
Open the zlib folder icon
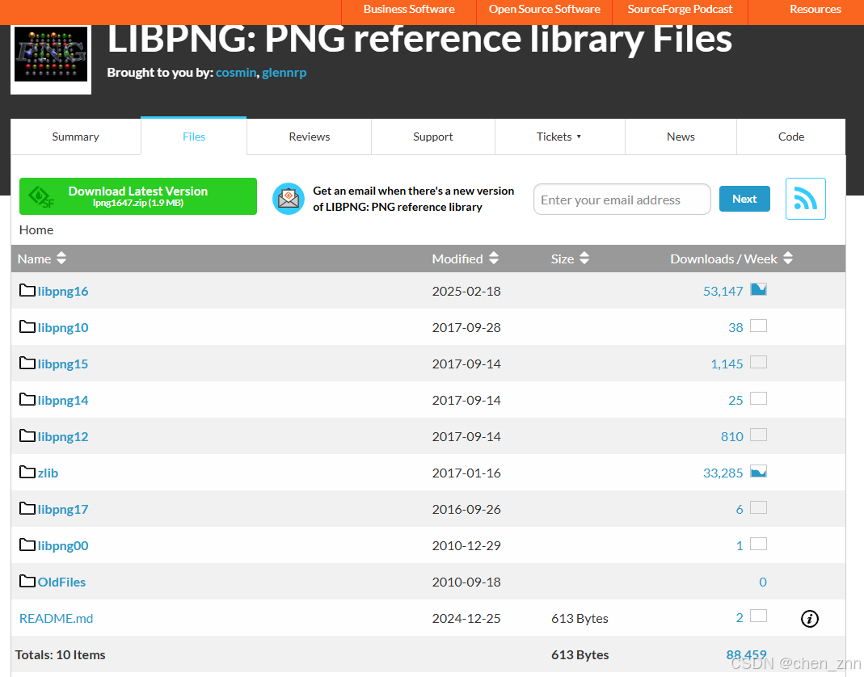[x=25, y=472]
